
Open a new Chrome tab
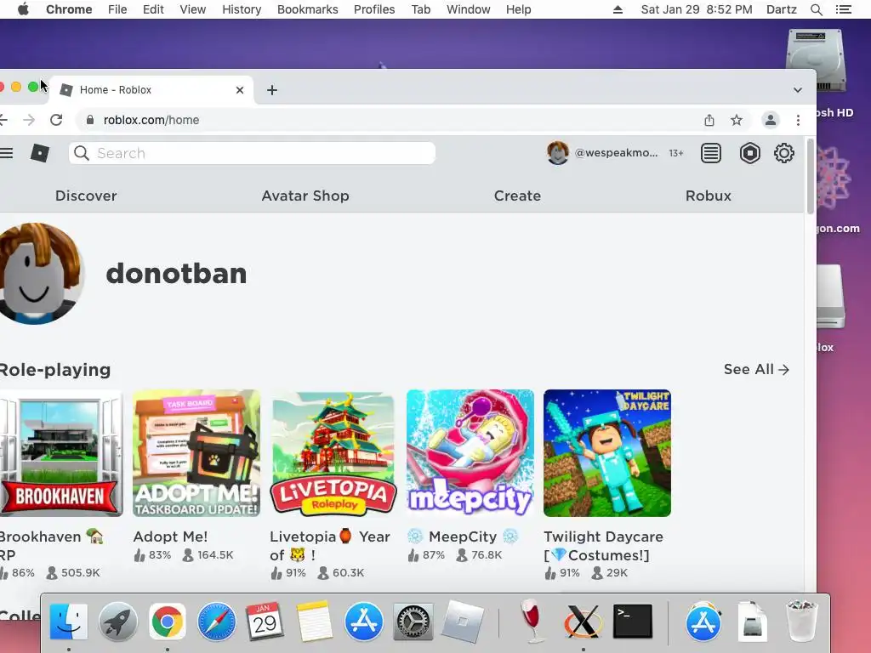[x=271, y=90]
